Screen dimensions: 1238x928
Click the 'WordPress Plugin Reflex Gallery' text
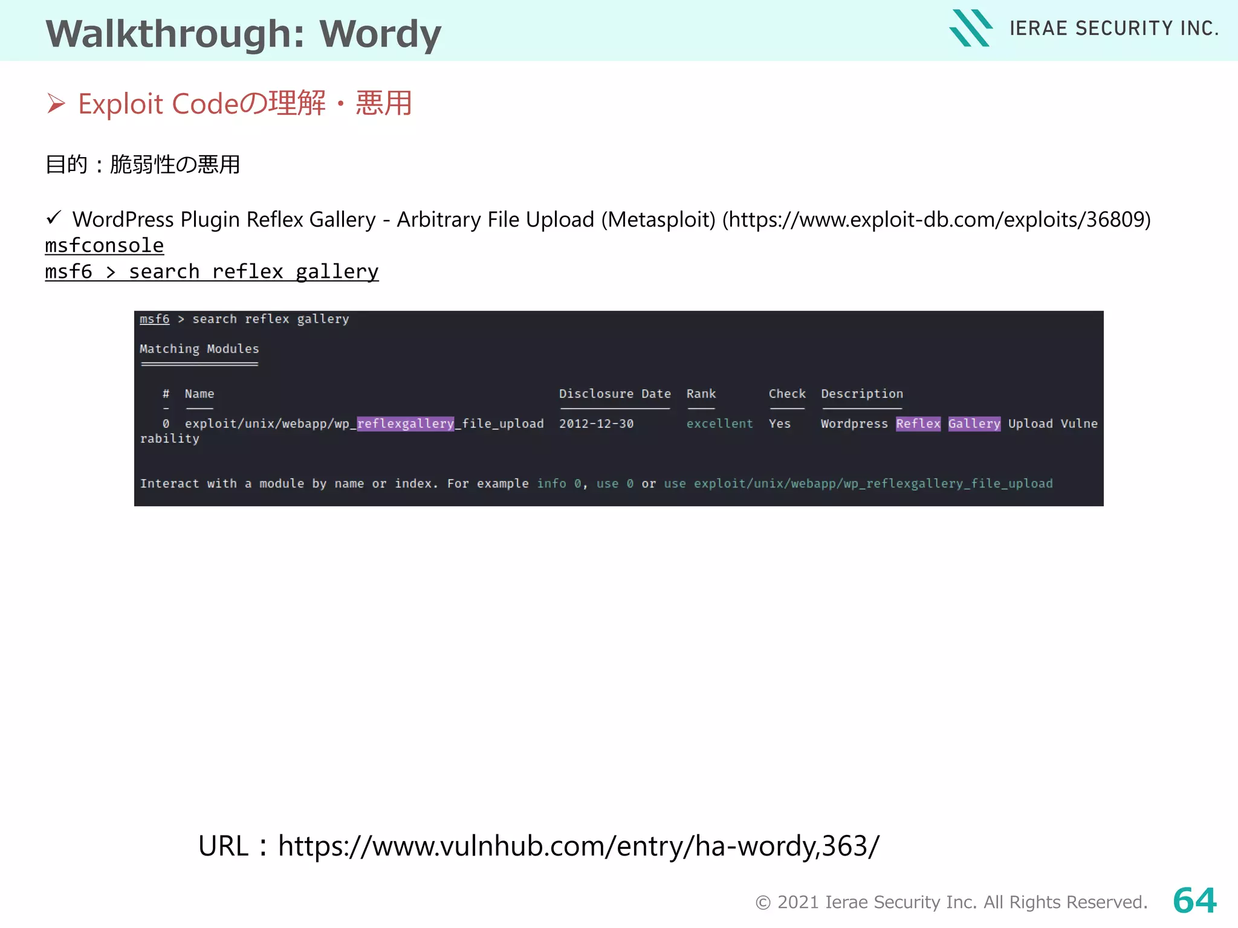pos(224,219)
